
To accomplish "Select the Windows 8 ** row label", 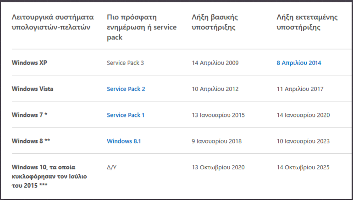I will [31, 141].
